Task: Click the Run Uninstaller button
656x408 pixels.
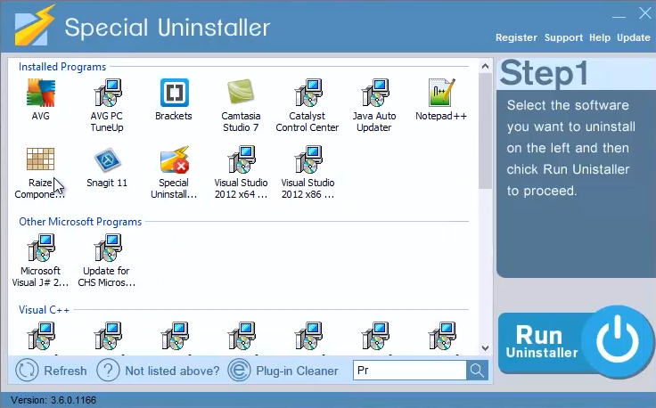Action: 576,343
